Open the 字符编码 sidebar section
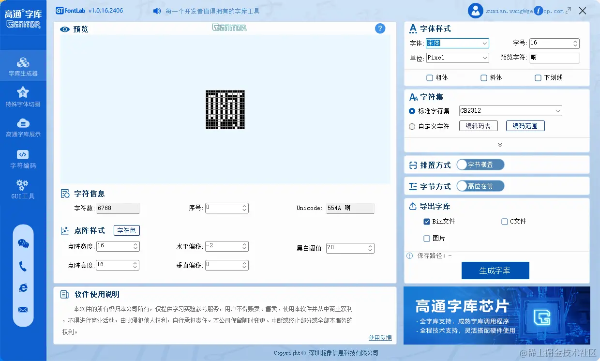The height and width of the screenshot is (361, 600). coord(23,159)
